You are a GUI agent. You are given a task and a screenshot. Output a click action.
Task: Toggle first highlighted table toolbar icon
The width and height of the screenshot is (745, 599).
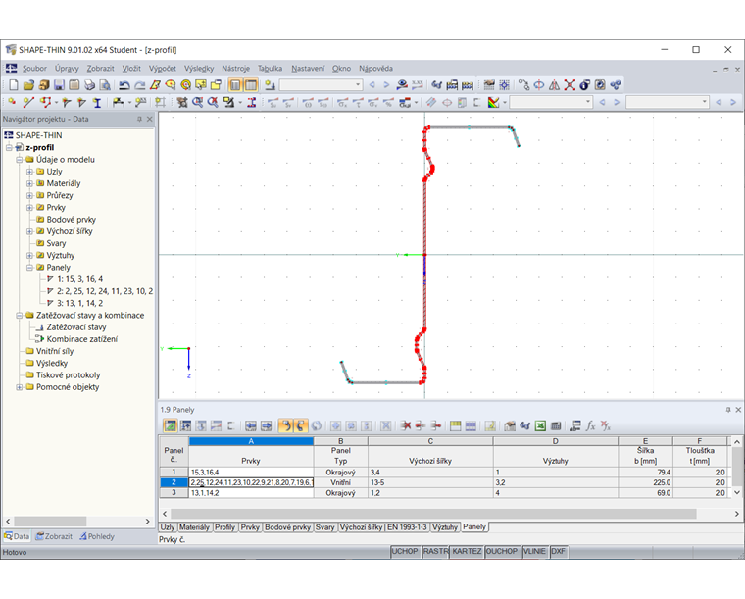tap(171, 425)
